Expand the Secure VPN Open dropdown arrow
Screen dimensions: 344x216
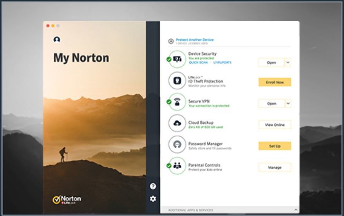288,103
